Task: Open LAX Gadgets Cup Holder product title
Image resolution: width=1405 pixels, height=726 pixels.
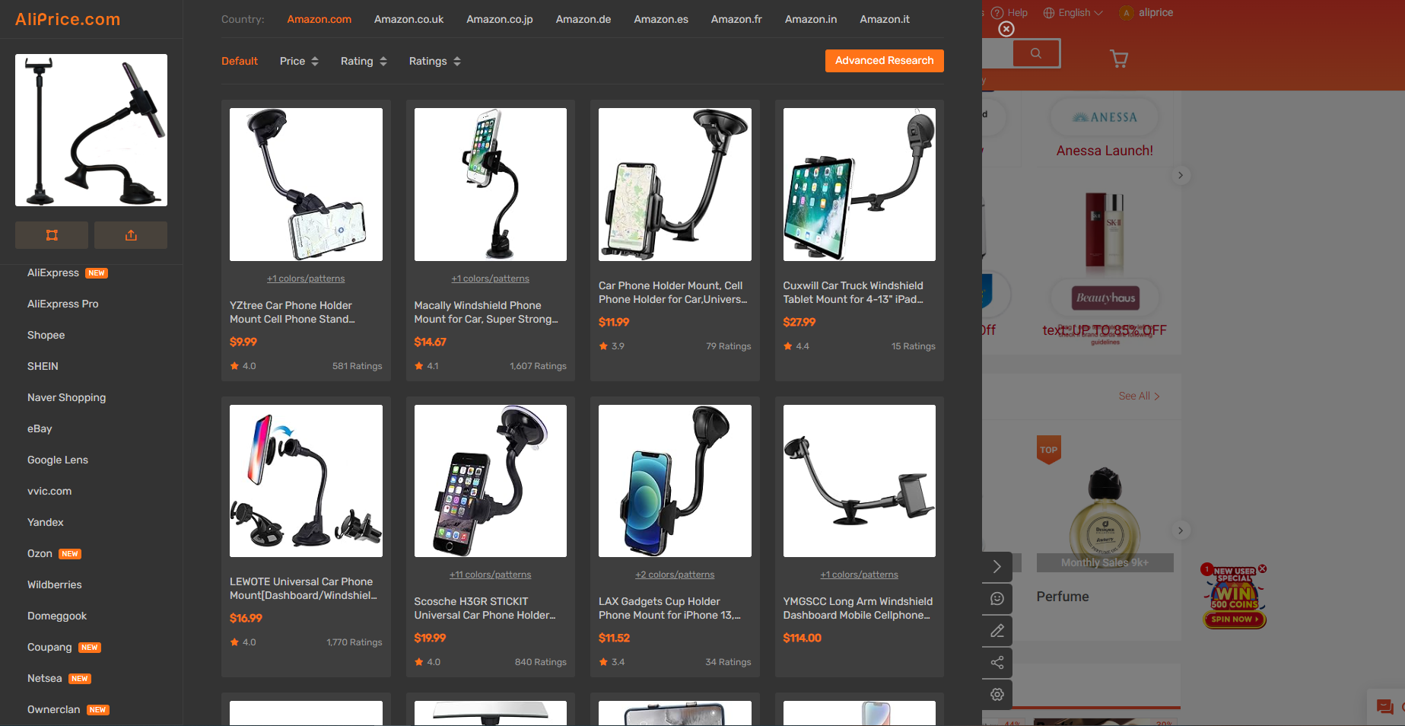Action: 669,608
